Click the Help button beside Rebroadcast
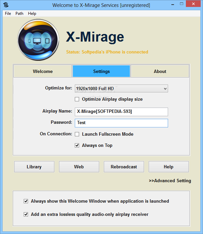The image size is (203, 234). (x=169, y=167)
